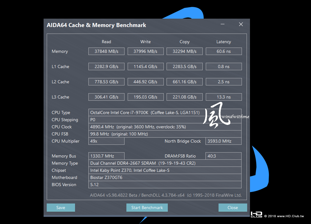Click L2 Cache Latency value 2.5 ns
This screenshot has width=311, height=224.
coord(224,82)
